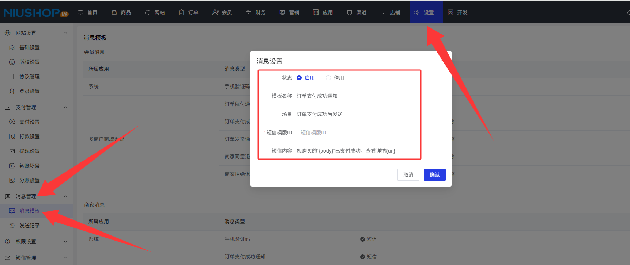The height and width of the screenshot is (265, 630).
Task: Open the 订单 top menu
Action: coord(189,12)
